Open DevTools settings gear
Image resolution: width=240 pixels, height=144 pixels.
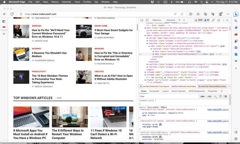[218, 20]
